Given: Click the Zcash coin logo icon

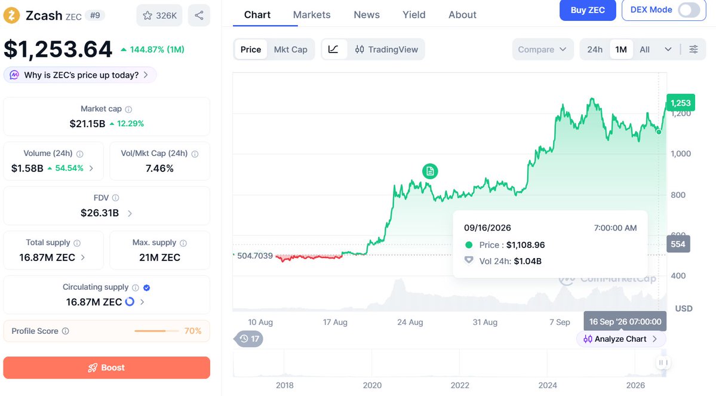Looking at the screenshot, I should coord(11,15).
